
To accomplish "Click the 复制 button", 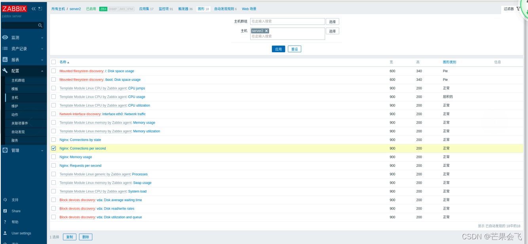I will click(70, 237).
